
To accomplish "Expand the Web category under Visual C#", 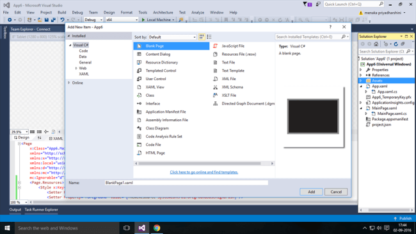I will tap(76, 69).
